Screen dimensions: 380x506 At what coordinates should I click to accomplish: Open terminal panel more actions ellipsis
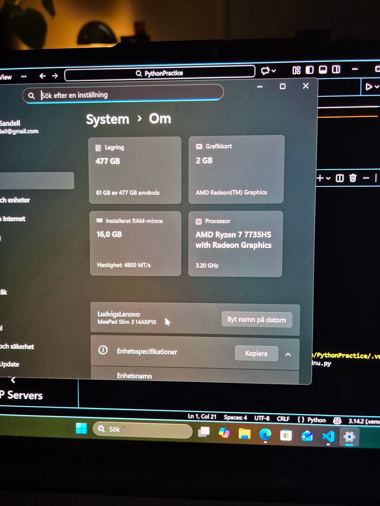(x=366, y=178)
